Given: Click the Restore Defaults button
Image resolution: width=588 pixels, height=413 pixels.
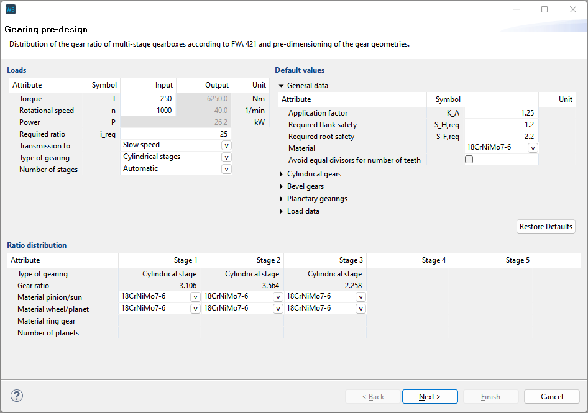Looking at the screenshot, I should click(546, 227).
